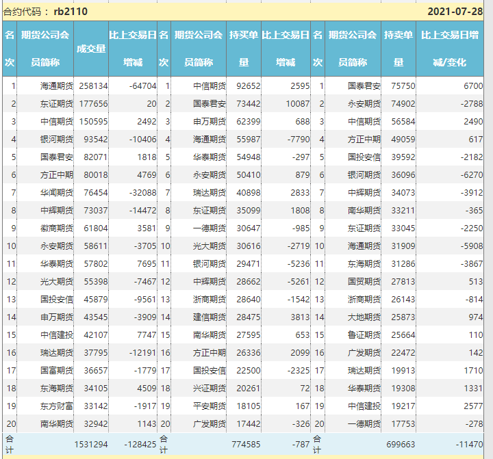Click long position change 10087

click(298, 104)
